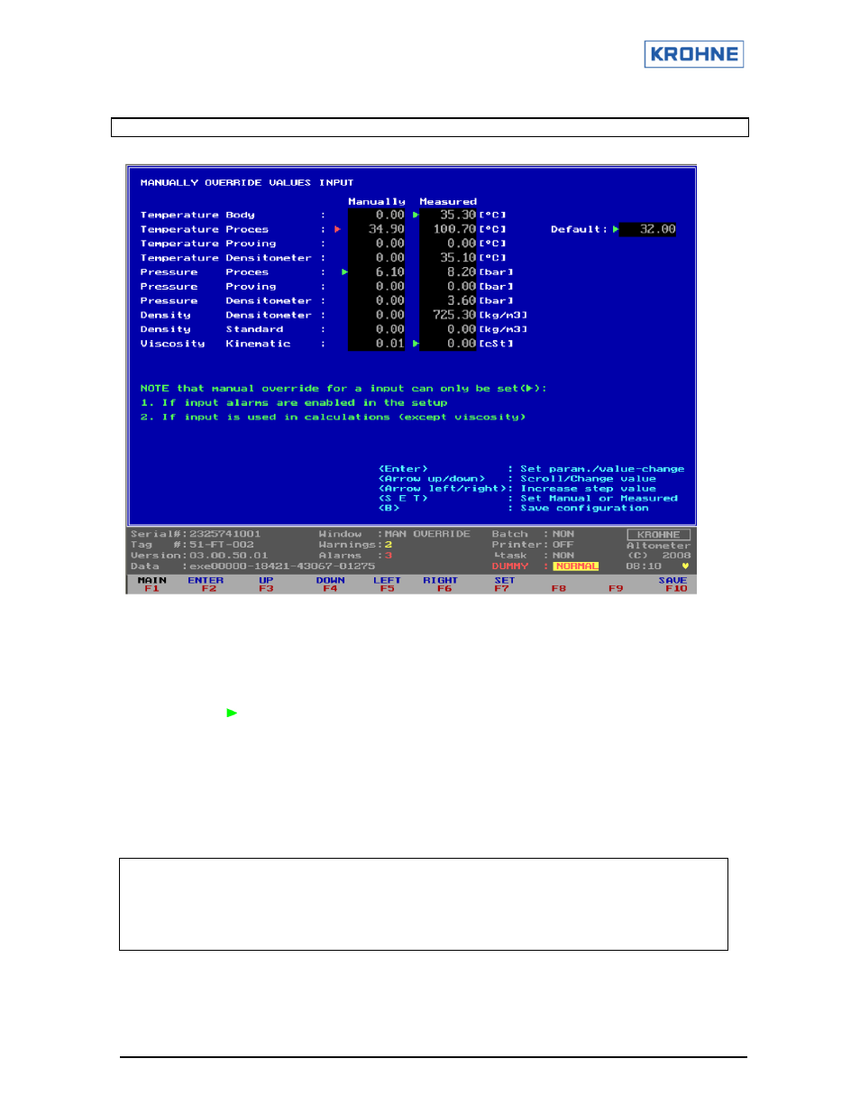Click MANUALLY OVERRIDE VALUES INPUT title
The height and width of the screenshot is (1114, 860).
247,182
